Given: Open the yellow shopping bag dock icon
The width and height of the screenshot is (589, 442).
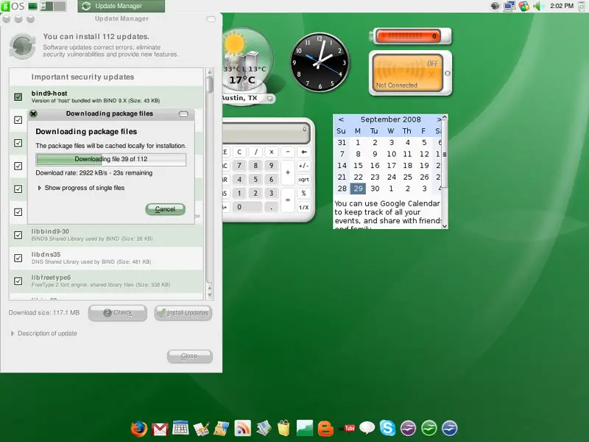Looking at the screenshot, I should pos(284,428).
